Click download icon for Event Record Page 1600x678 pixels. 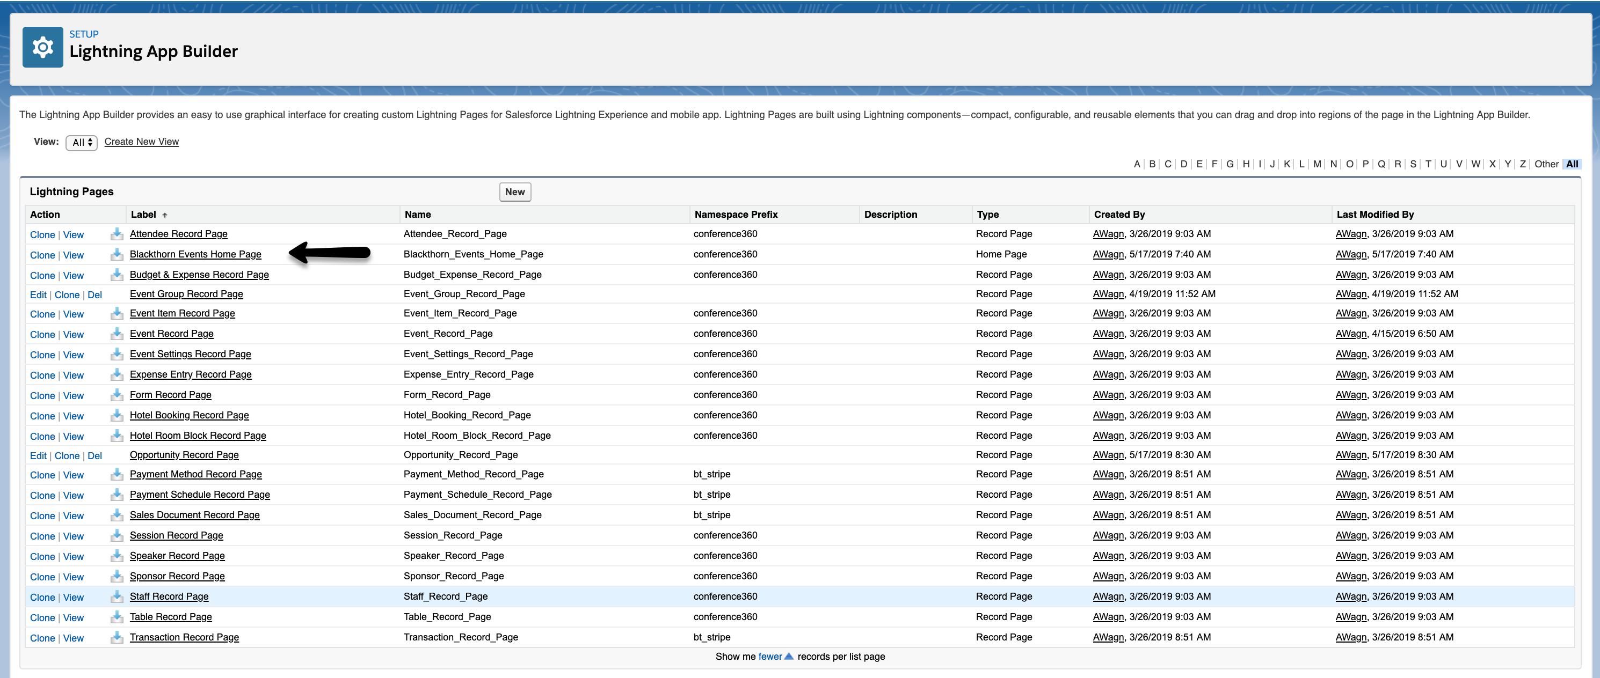click(117, 334)
